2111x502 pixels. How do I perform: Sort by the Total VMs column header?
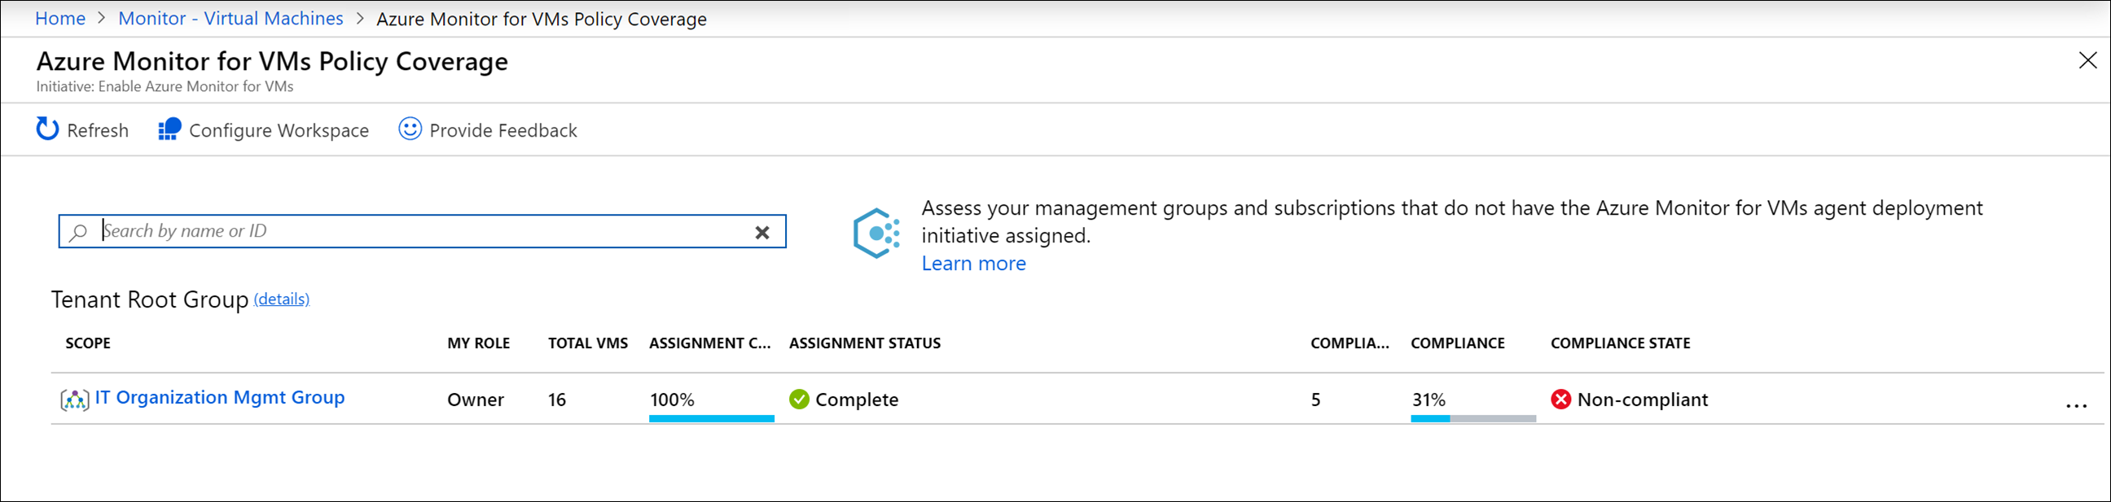(x=587, y=343)
